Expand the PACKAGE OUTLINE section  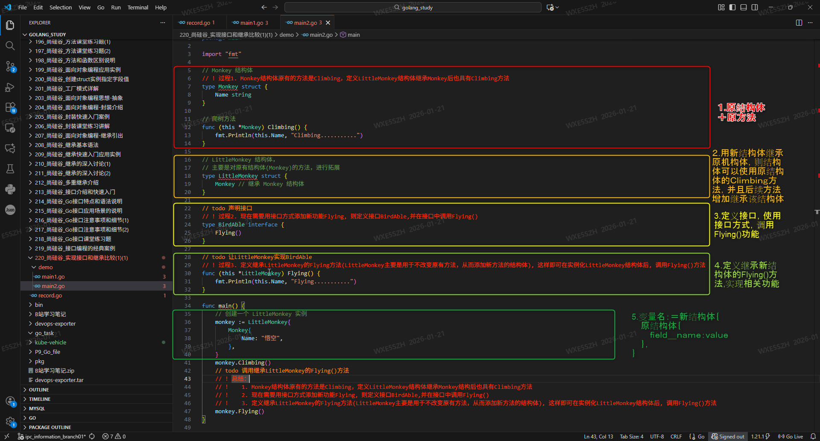97,427
